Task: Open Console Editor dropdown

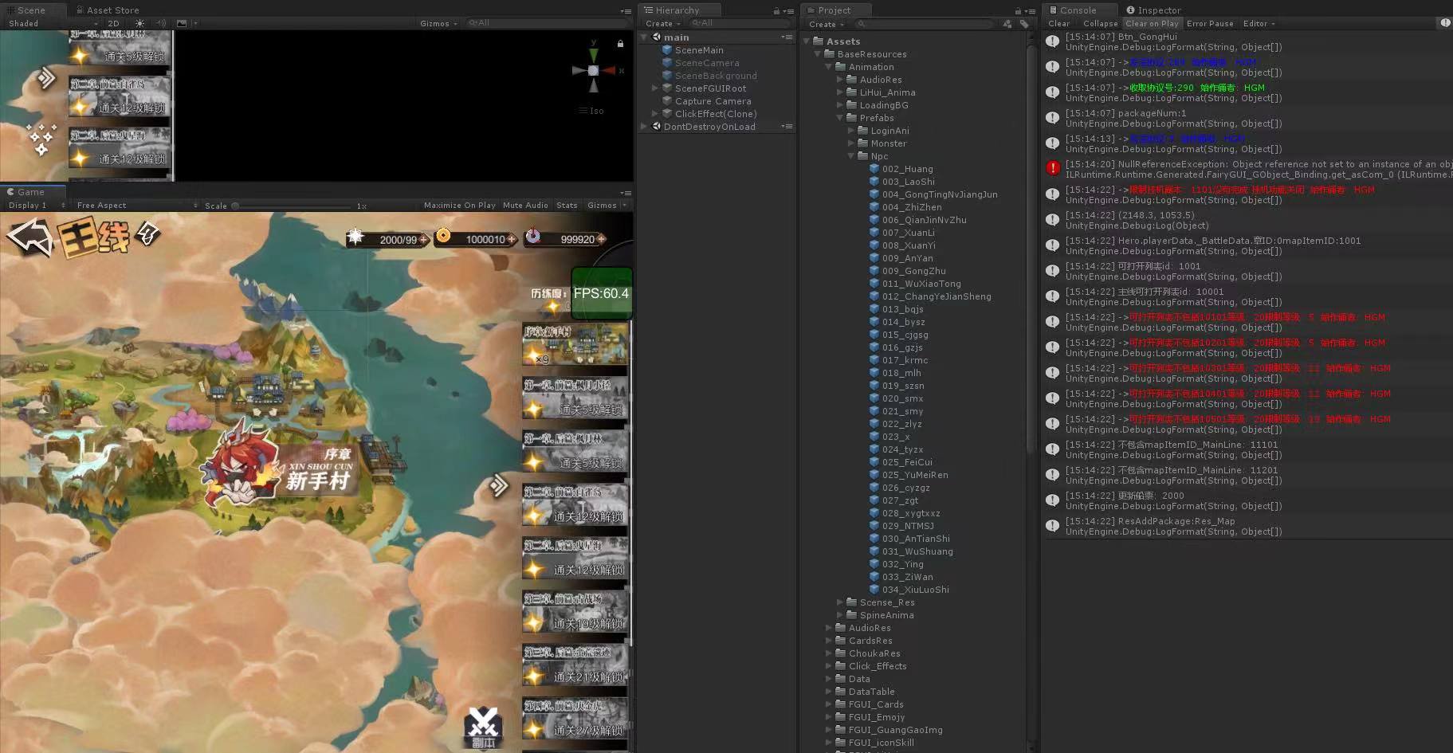Action: coord(1259,24)
